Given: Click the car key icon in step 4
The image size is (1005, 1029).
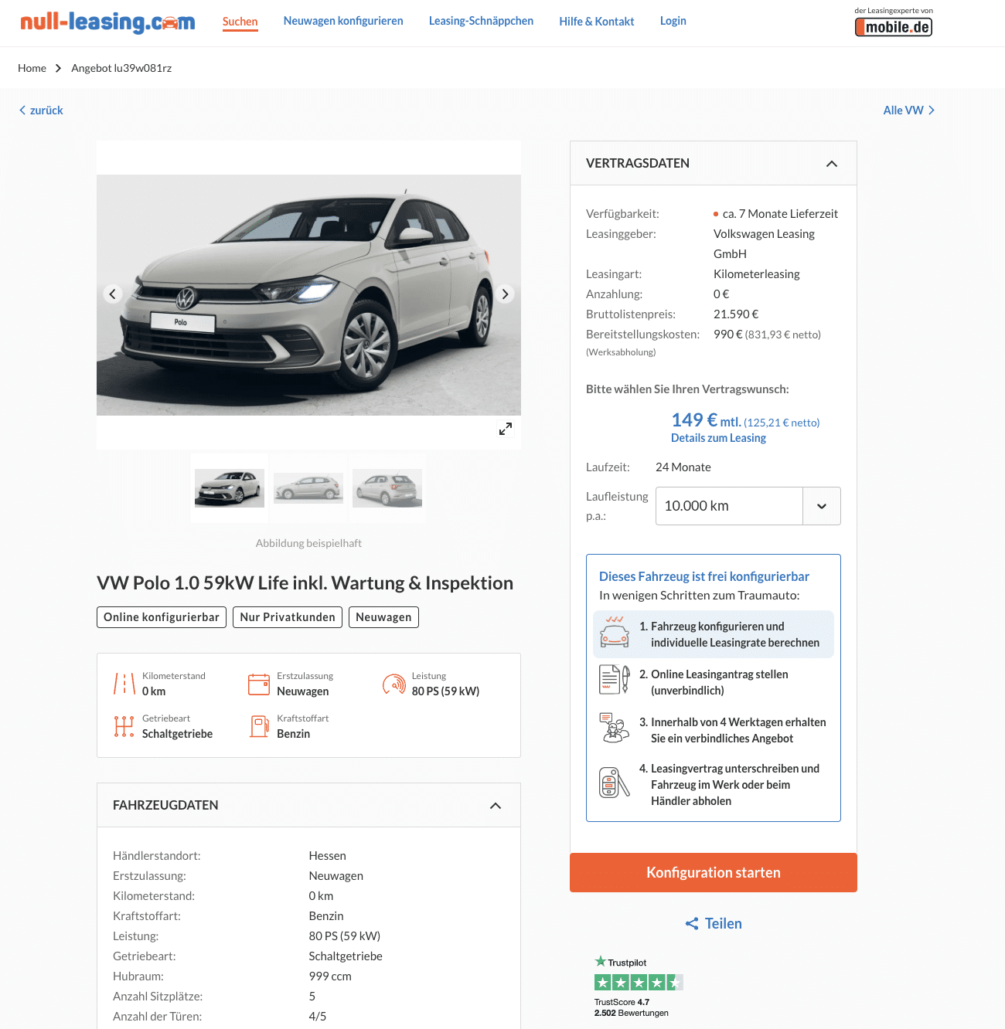Looking at the screenshot, I should point(615,783).
